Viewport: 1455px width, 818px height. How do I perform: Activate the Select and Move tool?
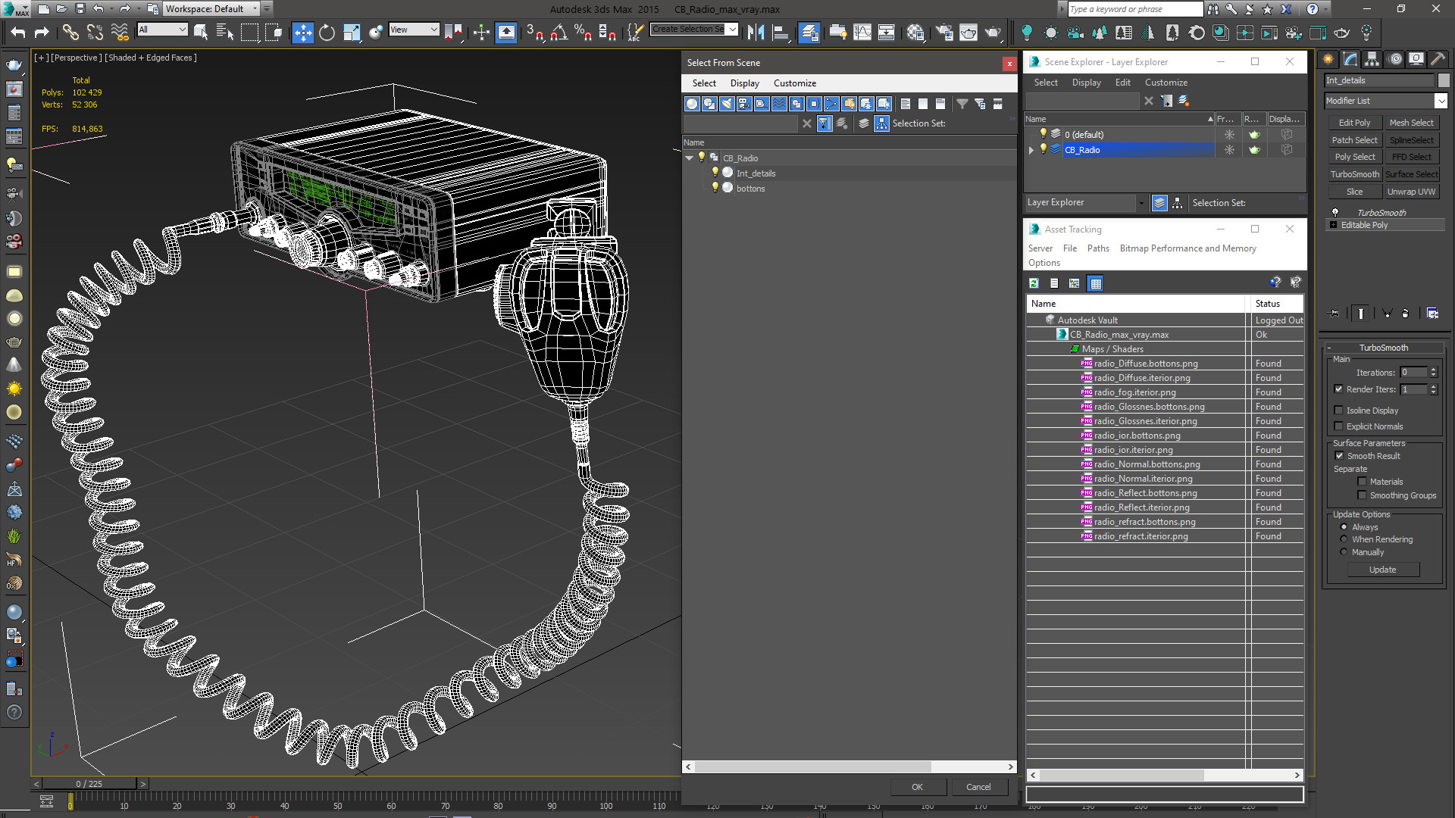pos(302,33)
